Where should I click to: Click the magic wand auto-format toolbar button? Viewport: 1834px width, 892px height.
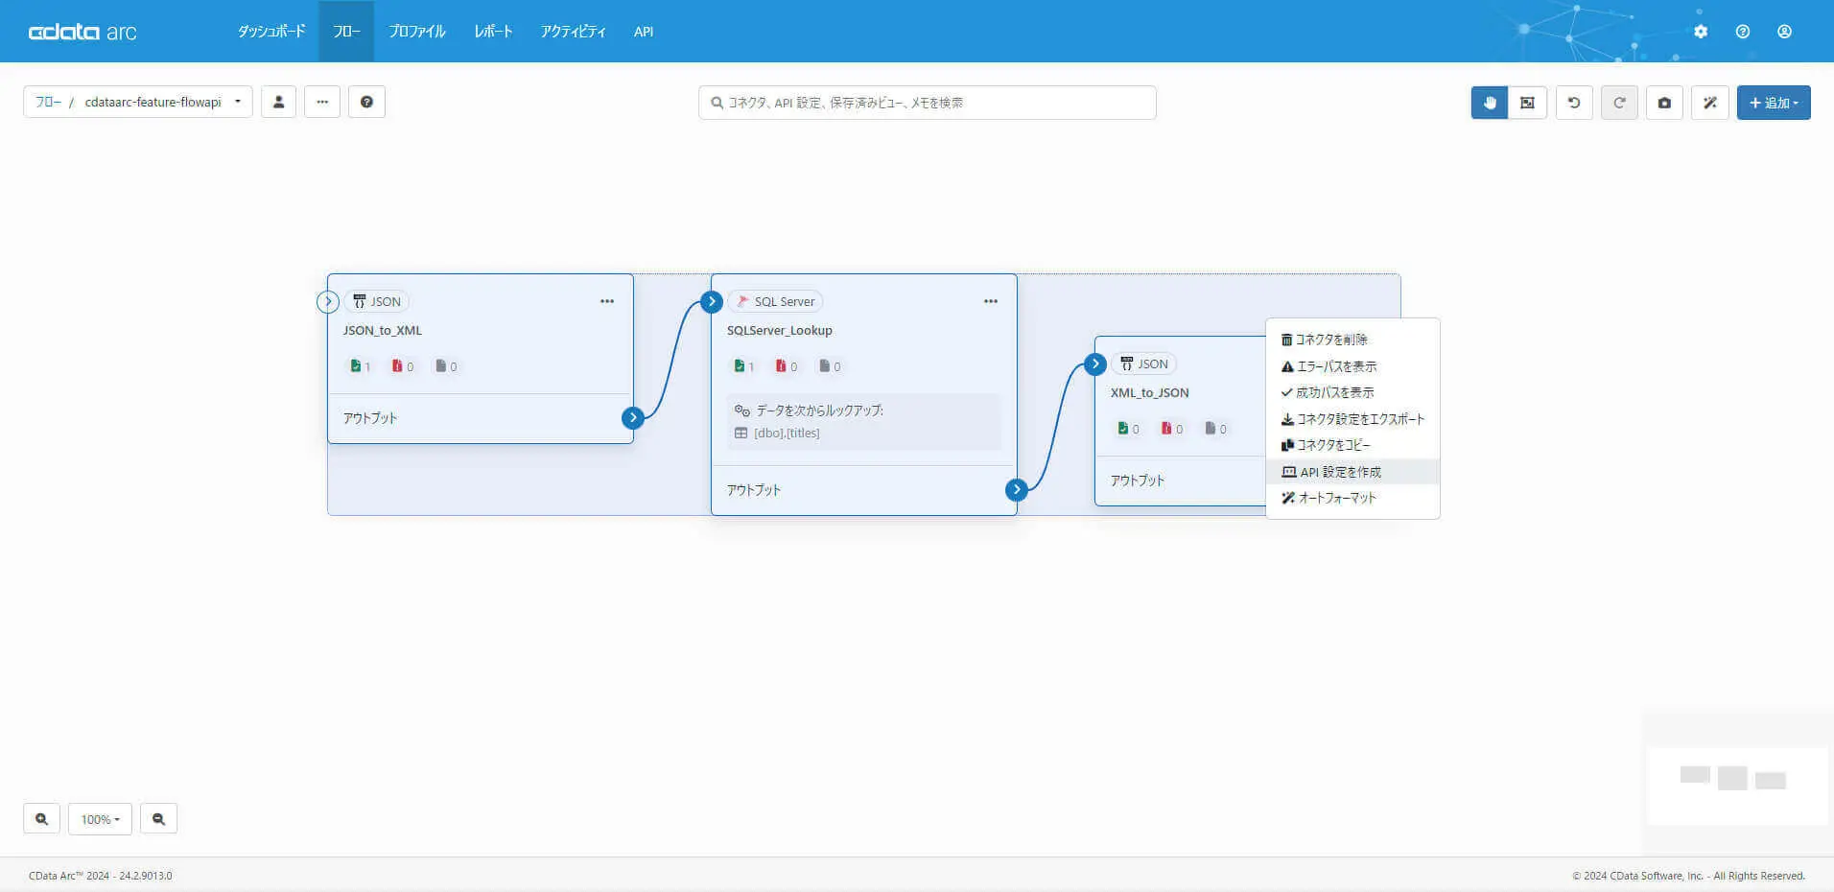click(x=1709, y=103)
